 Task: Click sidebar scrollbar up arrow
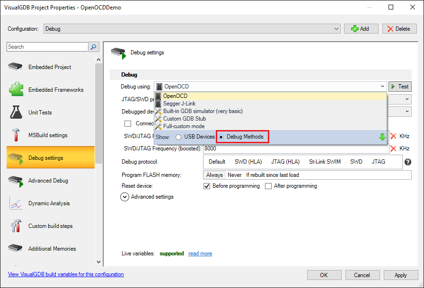tap(98, 60)
